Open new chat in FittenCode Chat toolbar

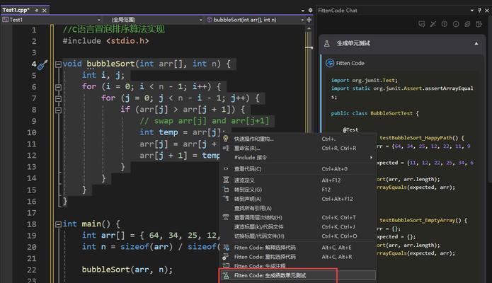[x=422, y=24]
